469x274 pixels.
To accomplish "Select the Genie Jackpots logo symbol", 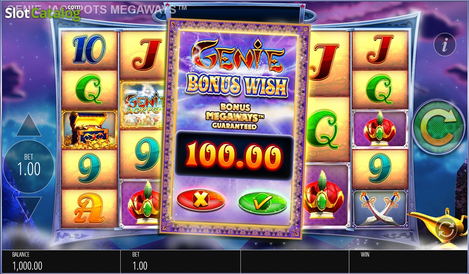I will pos(141,105).
